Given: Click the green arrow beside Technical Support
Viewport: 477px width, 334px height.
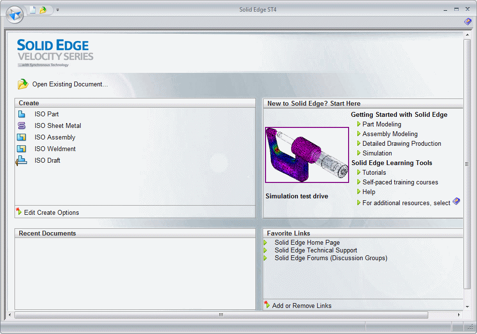Looking at the screenshot, I should (265, 250).
